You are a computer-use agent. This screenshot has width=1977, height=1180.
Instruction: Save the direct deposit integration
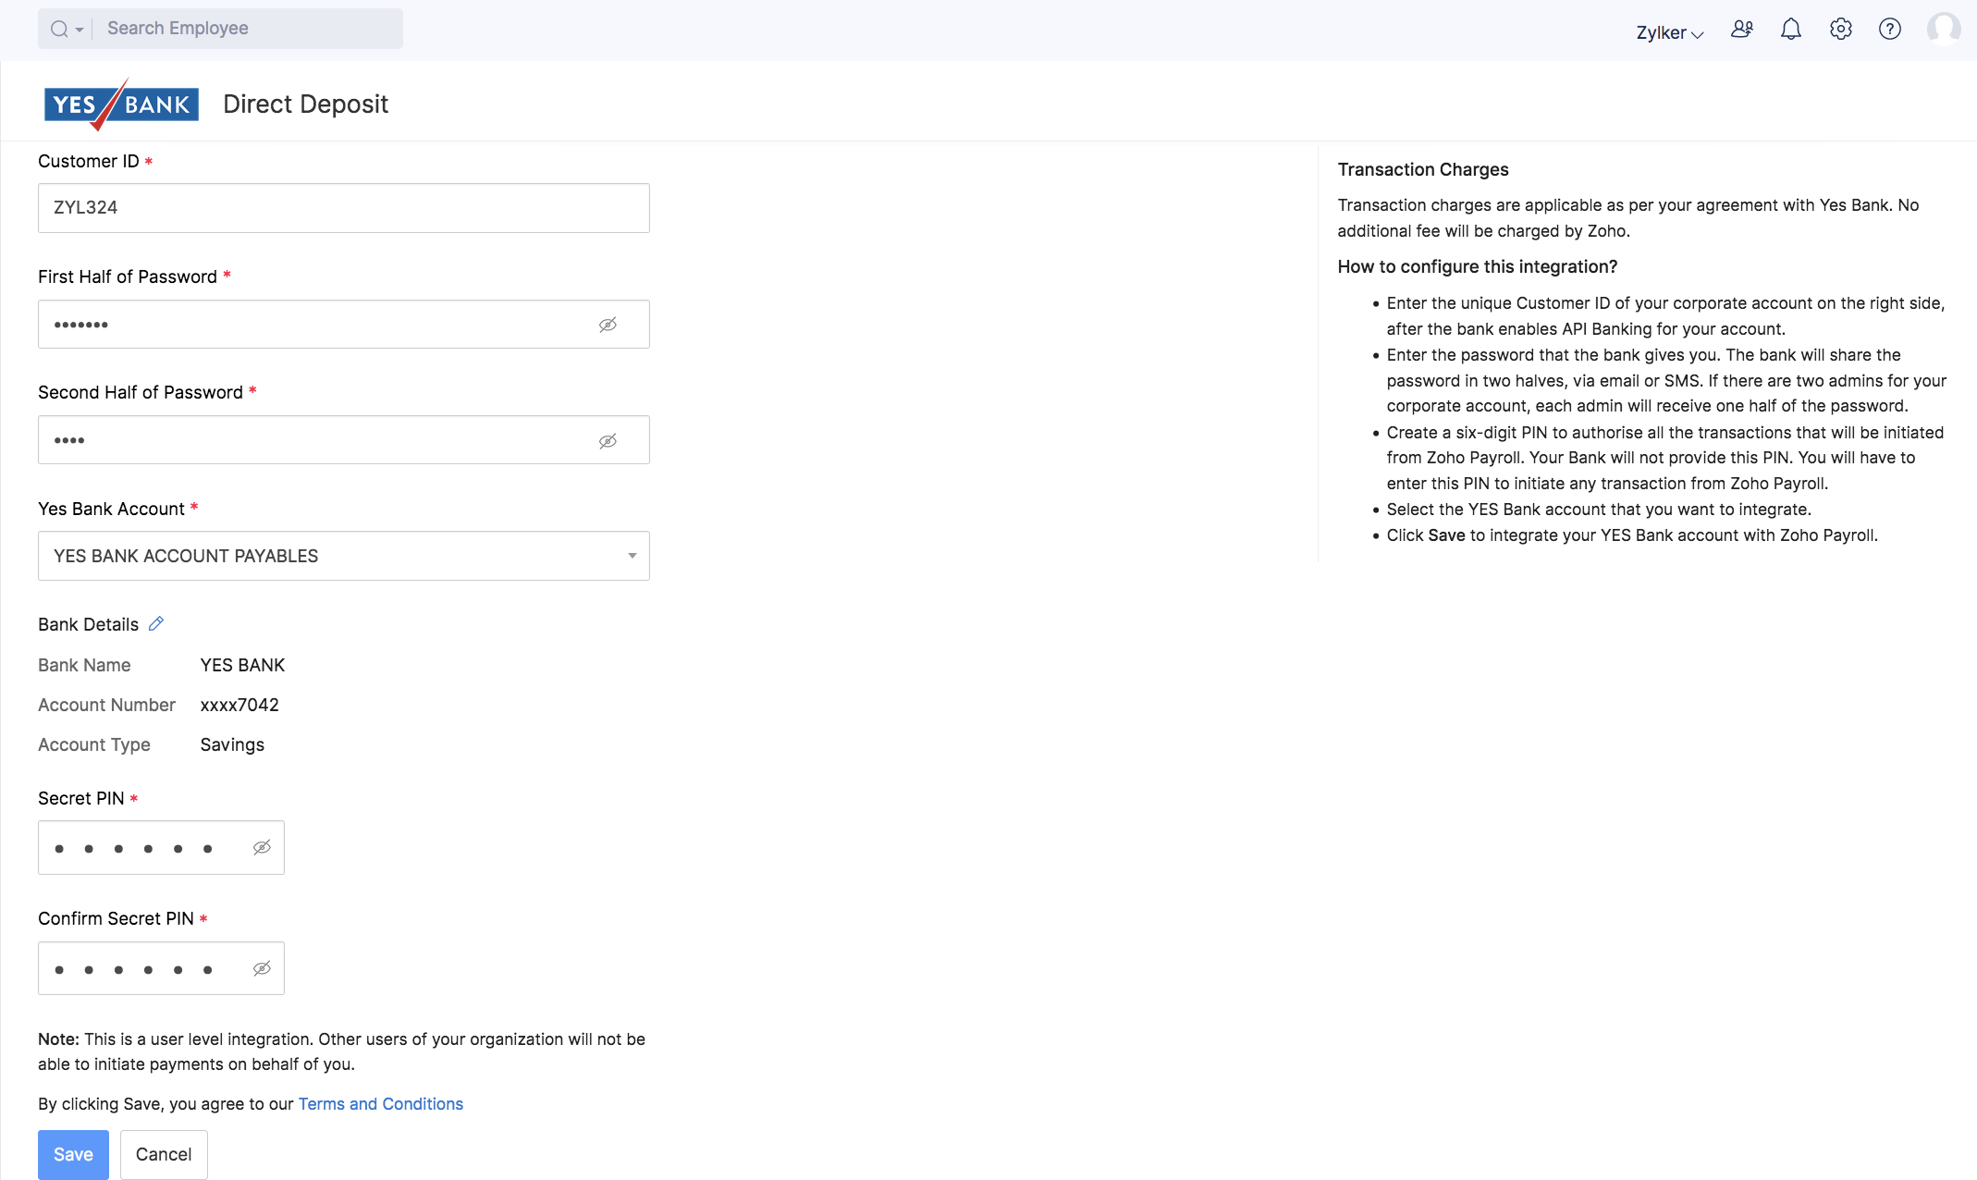click(x=73, y=1154)
